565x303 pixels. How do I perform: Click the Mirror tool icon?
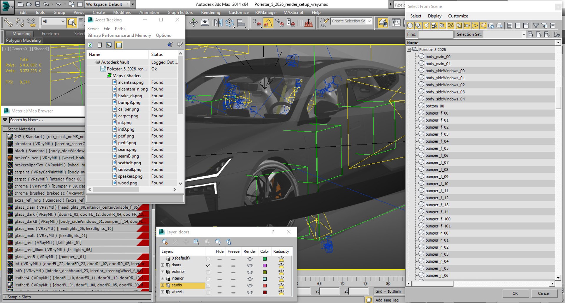tap(218, 22)
